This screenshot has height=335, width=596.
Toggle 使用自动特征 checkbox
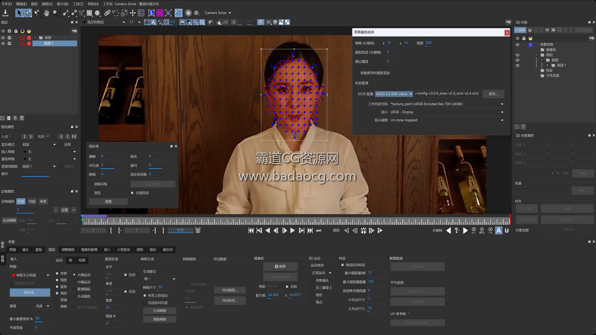tap(343, 265)
